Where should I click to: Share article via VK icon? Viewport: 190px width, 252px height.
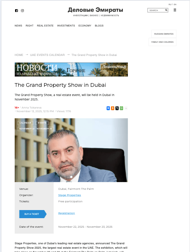click(x=108, y=108)
